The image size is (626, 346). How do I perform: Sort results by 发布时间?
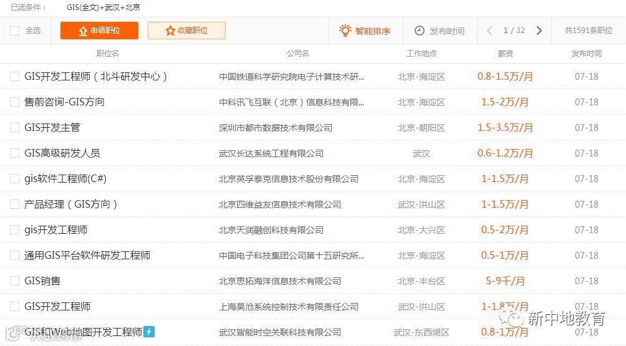point(440,31)
